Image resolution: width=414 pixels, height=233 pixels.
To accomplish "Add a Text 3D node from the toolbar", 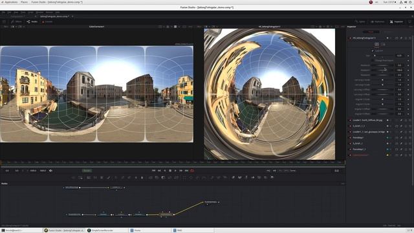I will [246, 177].
